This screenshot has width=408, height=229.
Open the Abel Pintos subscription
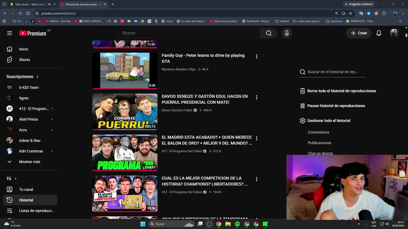click(x=29, y=119)
